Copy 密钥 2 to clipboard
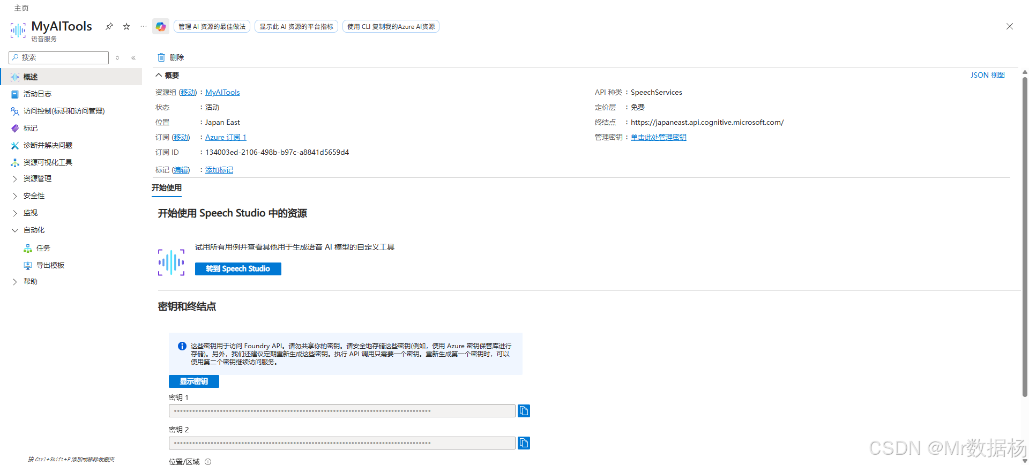Screen dimensions: 1029x465 coord(524,443)
